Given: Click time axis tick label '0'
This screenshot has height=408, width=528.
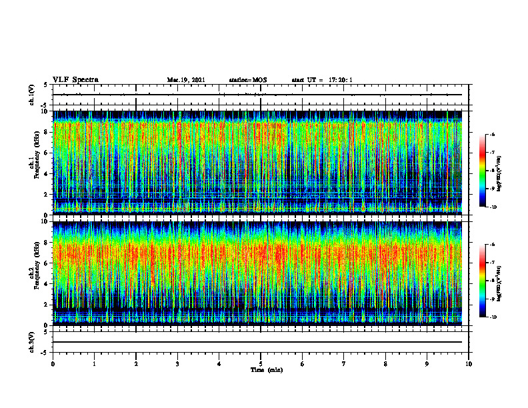Looking at the screenshot, I should [x=53, y=364].
